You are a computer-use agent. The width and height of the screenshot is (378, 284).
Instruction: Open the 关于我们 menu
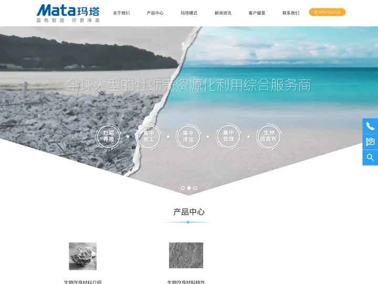(x=121, y=13)
